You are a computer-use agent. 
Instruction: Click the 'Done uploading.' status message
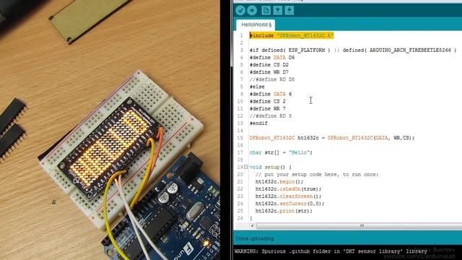[x=255, y=238]
